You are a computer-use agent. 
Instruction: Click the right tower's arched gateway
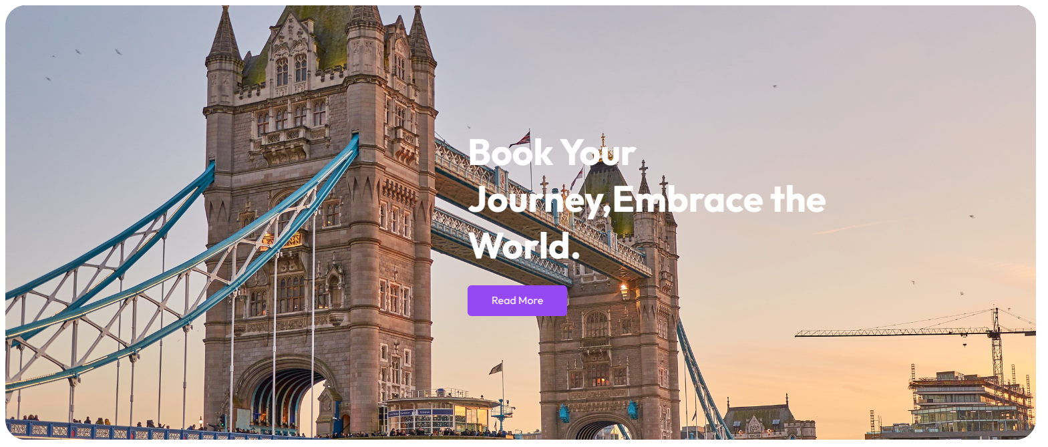(x=599, y=428)
